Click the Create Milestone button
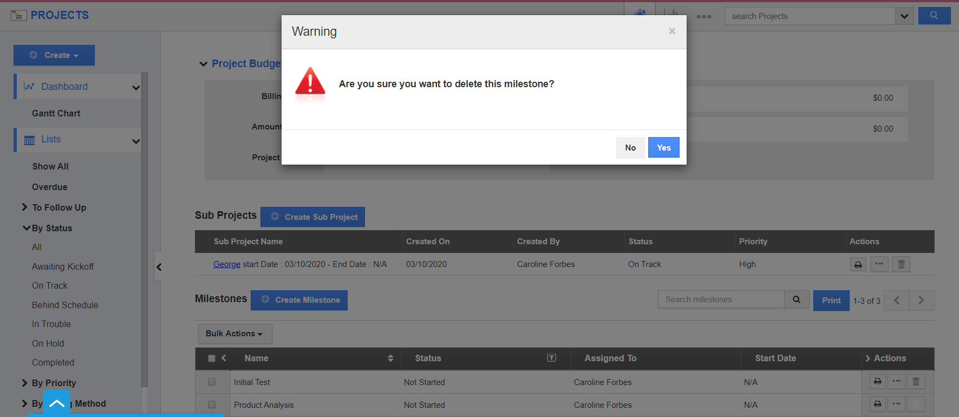This screenshot has width=959, height=417. click(x=299, y=300)
